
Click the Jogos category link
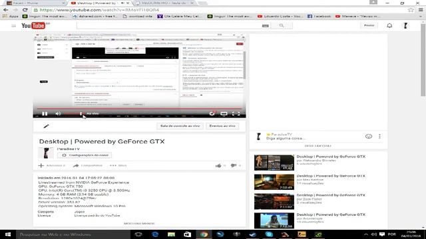(79, 212)
